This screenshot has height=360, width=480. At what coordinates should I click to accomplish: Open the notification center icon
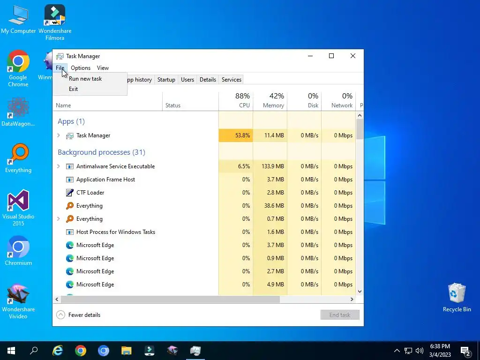[465, 351]
